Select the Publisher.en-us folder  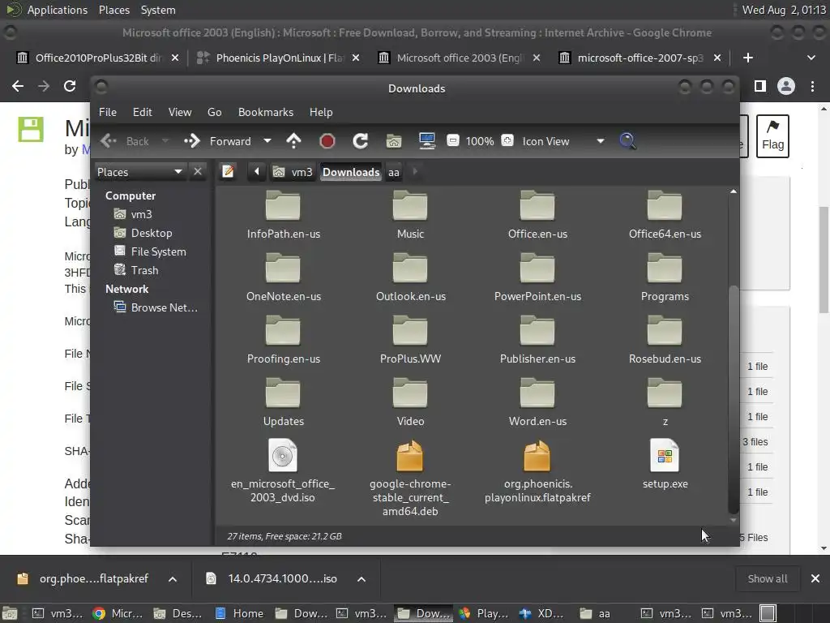(537, 340)
